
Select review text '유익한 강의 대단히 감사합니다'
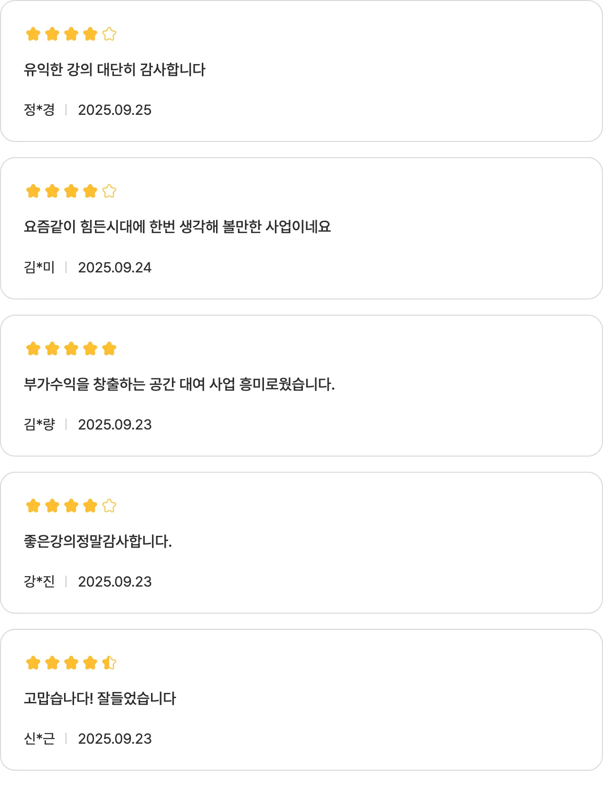[x=114, y=70]
